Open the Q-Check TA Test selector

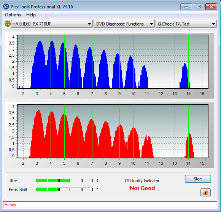[x=186, y=24]
